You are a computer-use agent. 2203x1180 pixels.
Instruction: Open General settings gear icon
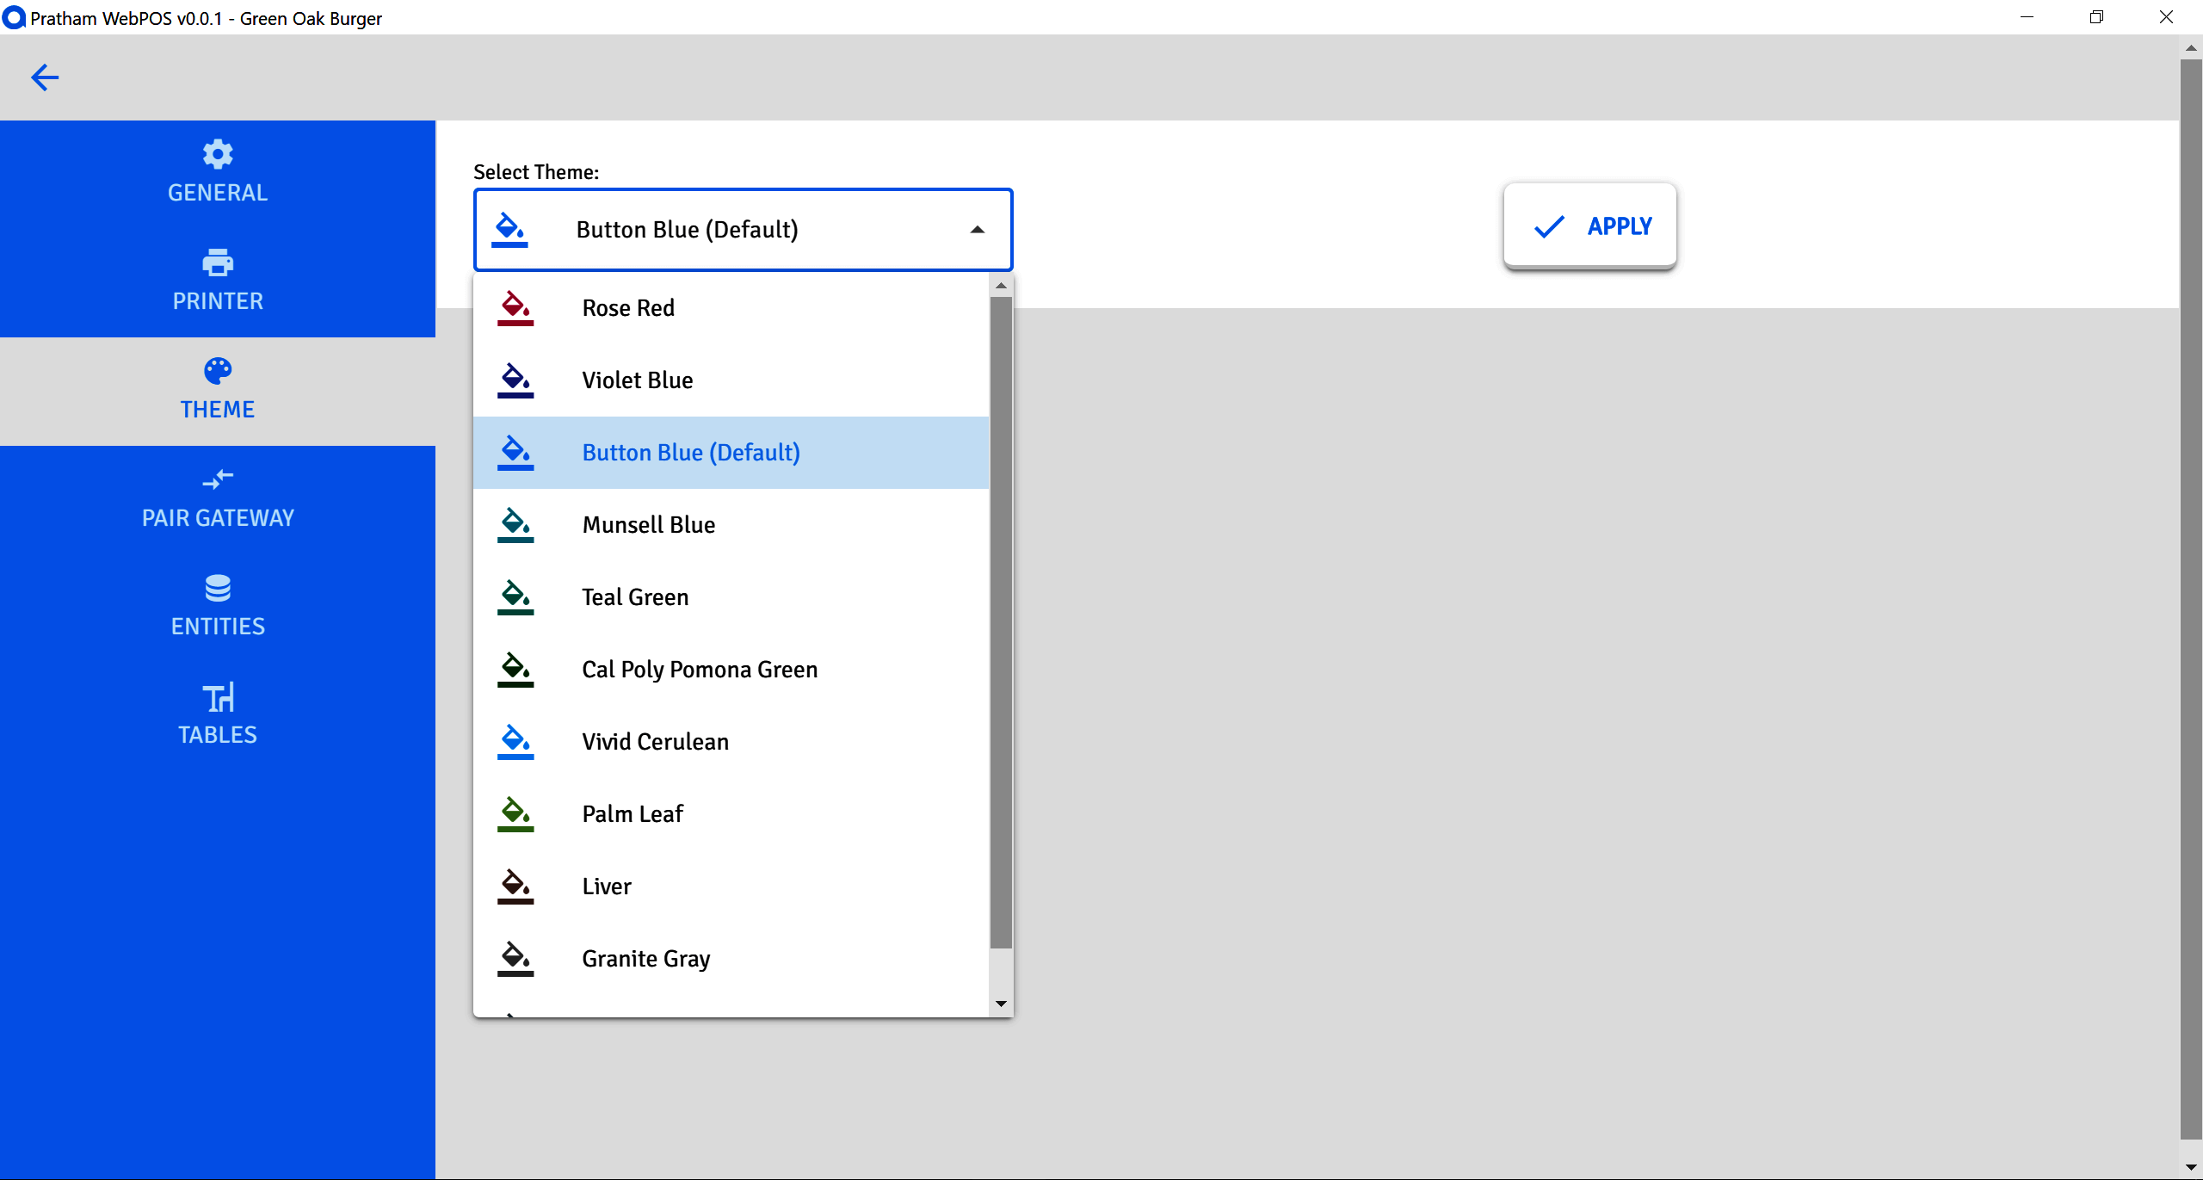pos(218,154)
